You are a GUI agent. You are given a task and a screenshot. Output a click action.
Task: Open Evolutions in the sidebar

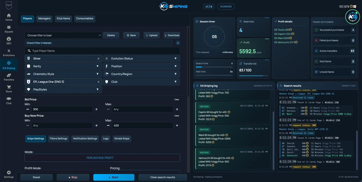9,53
